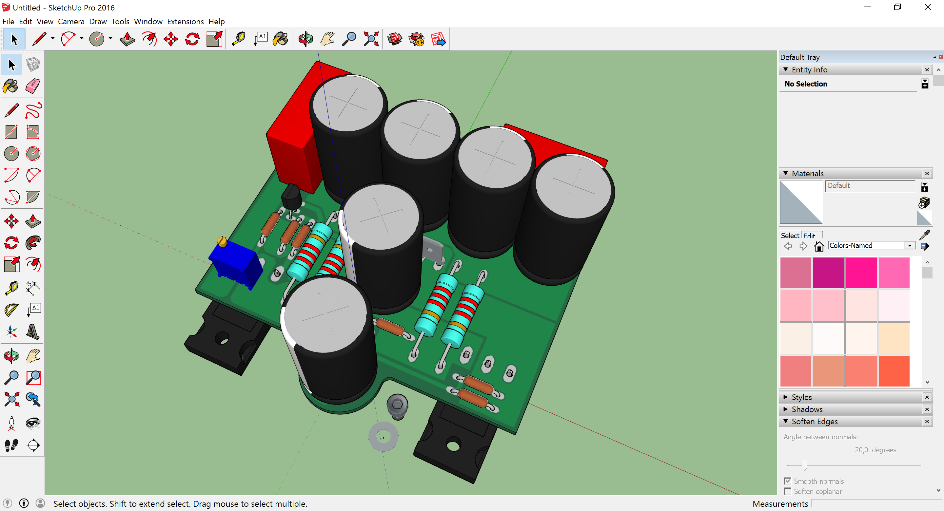The height and width of the screenshot is (511, 944).
Task: Click the credits info status bar icon
Action: click(x=24, y=503)
